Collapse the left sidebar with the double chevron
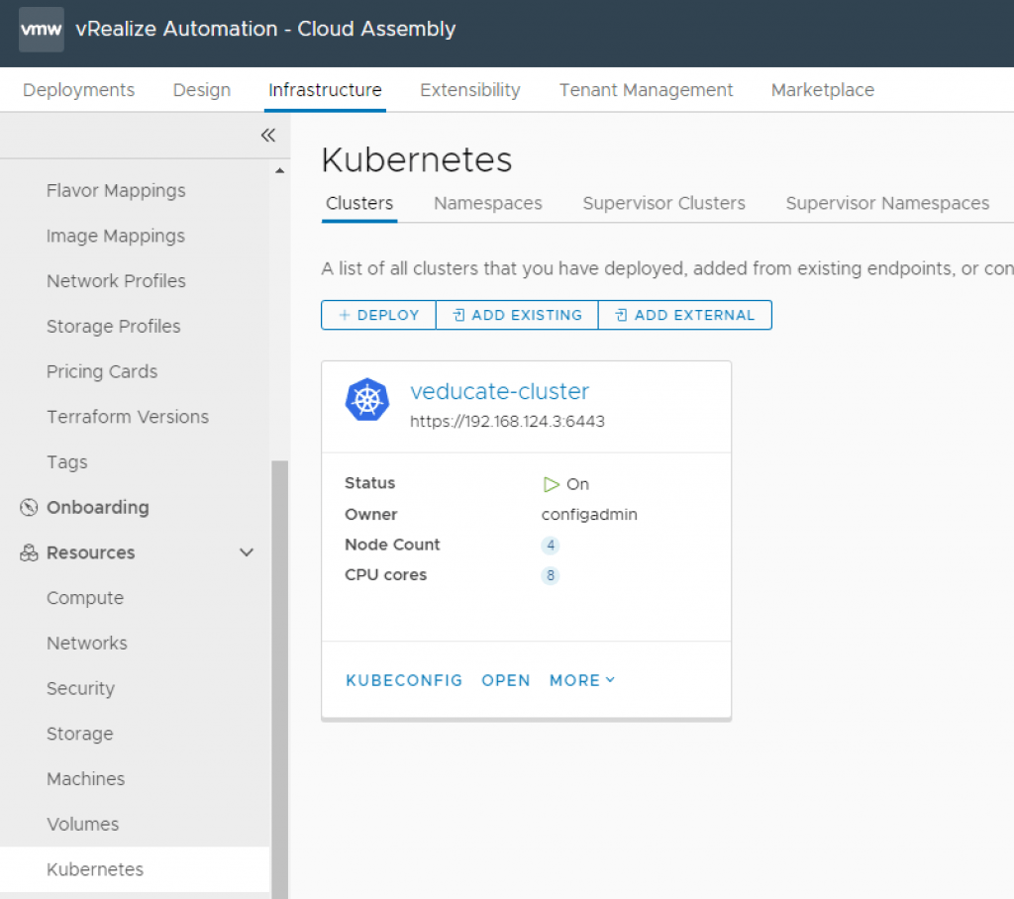 pyautogui.click(x=266, y=135)
